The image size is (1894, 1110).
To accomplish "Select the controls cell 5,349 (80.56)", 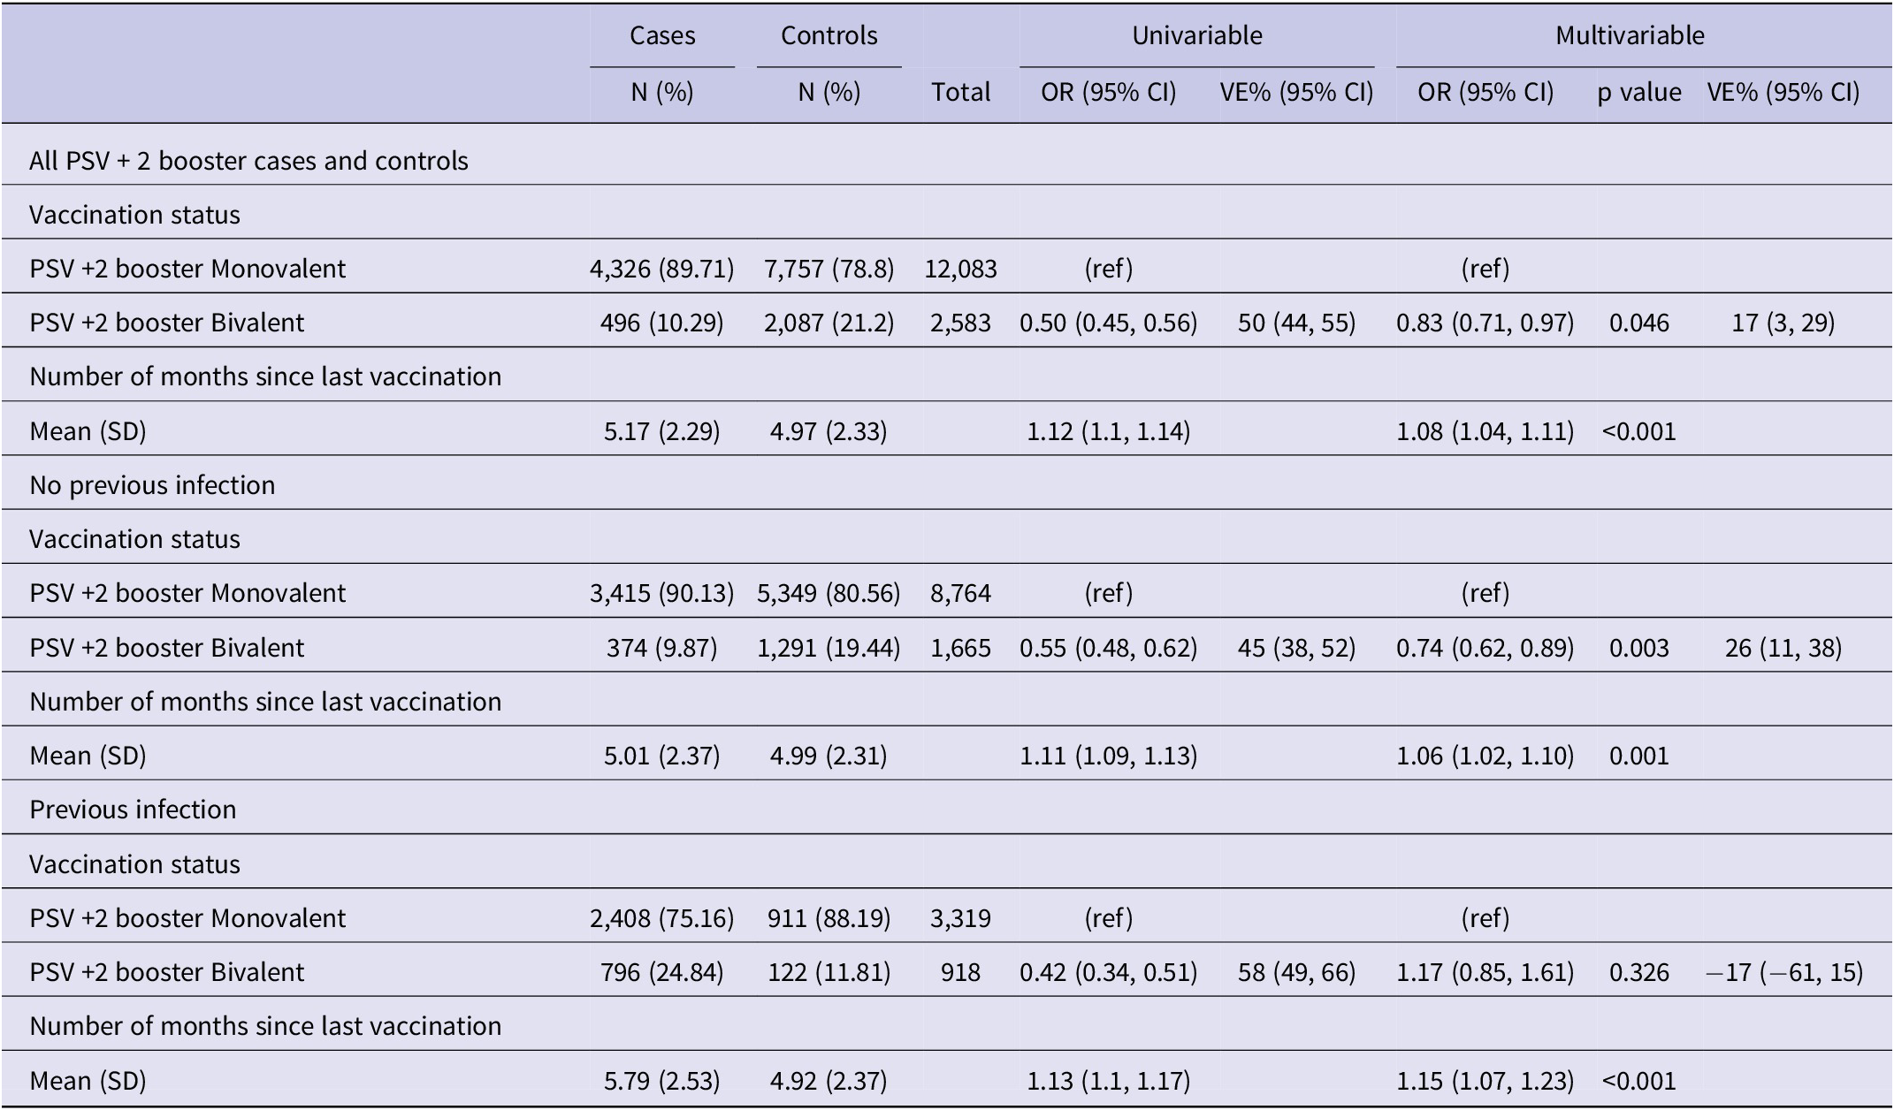I will click(x=829, y=593).
